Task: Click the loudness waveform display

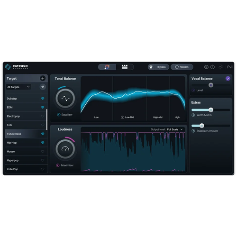Action: [x=133, y=152]
